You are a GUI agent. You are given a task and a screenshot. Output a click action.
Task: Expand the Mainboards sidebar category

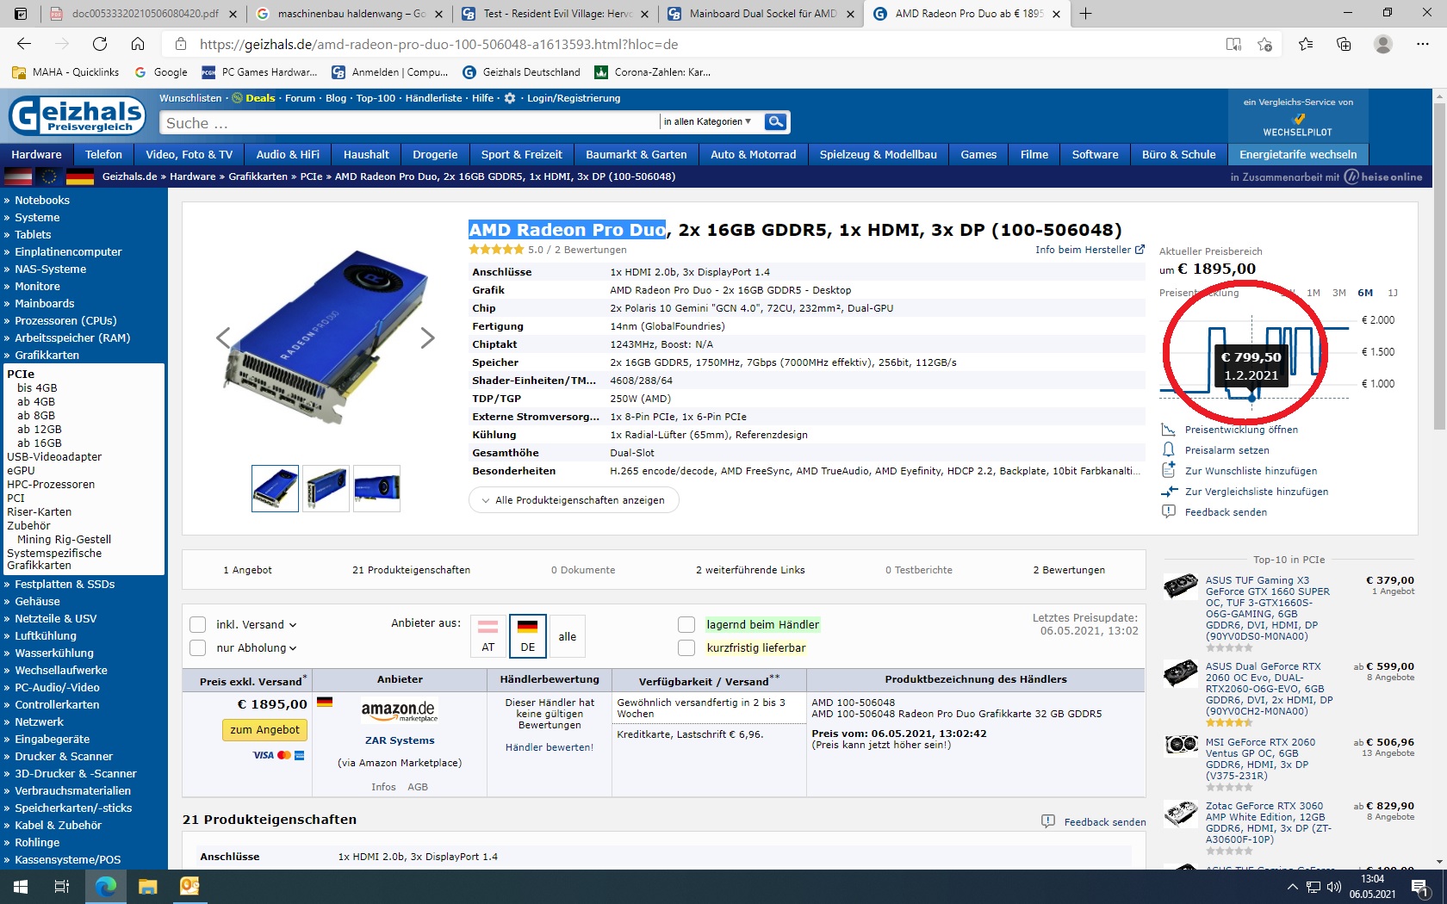(x=44, y=303)
